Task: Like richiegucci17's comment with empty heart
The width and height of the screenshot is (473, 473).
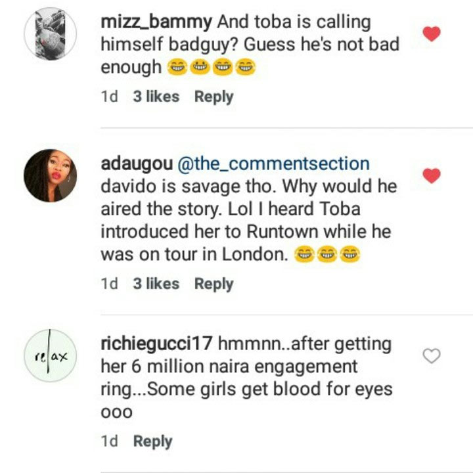Action: pos(432,355)
